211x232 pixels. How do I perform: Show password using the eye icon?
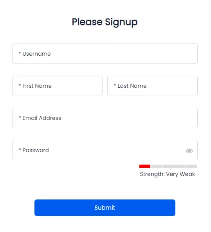[x=189, y=151]
